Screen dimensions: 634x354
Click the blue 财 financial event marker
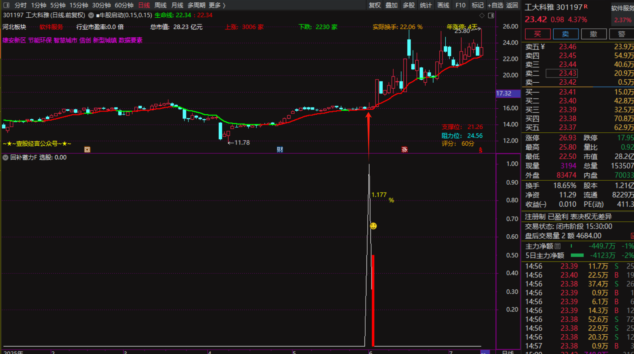pyautogui.click(x=280, y=150)
